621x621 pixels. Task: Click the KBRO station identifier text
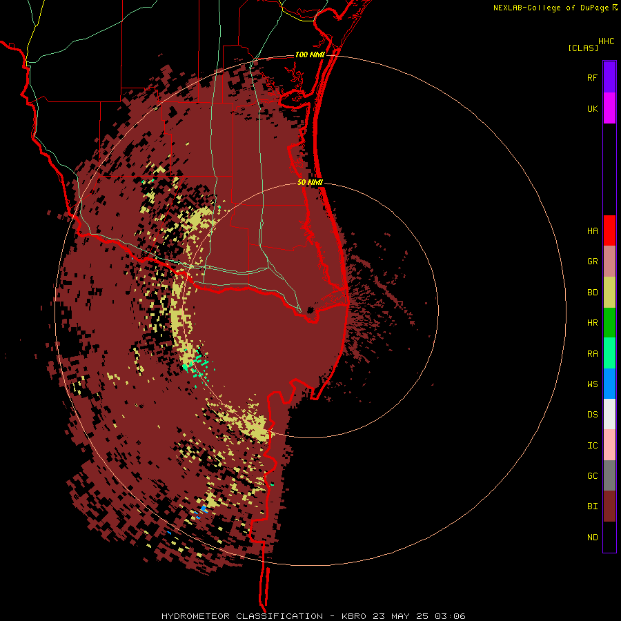(x=353, y=616)
